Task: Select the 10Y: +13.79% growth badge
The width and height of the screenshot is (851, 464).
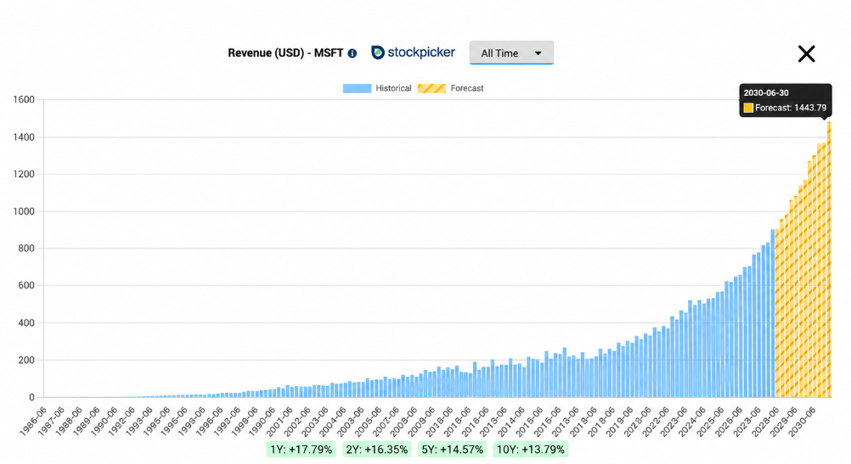Action: point(530,450)
